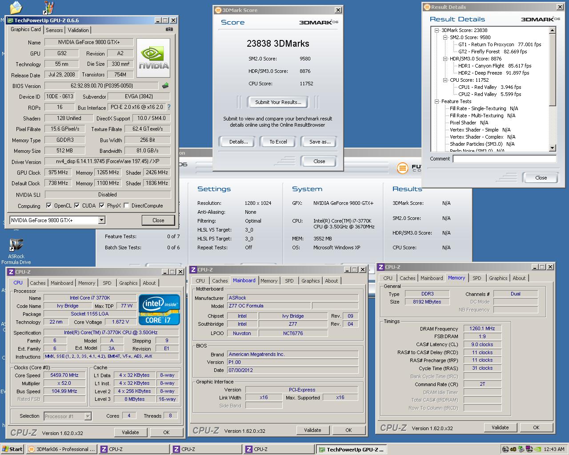Click the Futuremark orange logo icon
Image resolution: width=569 pixels, height=455 pixels.
point(402,168)
